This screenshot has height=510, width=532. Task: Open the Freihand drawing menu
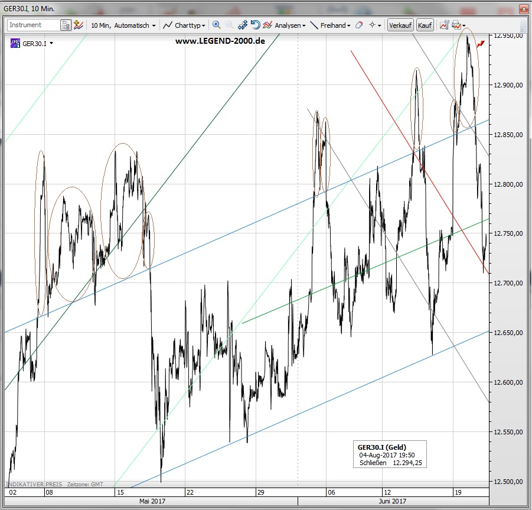(x=330, y=25)
